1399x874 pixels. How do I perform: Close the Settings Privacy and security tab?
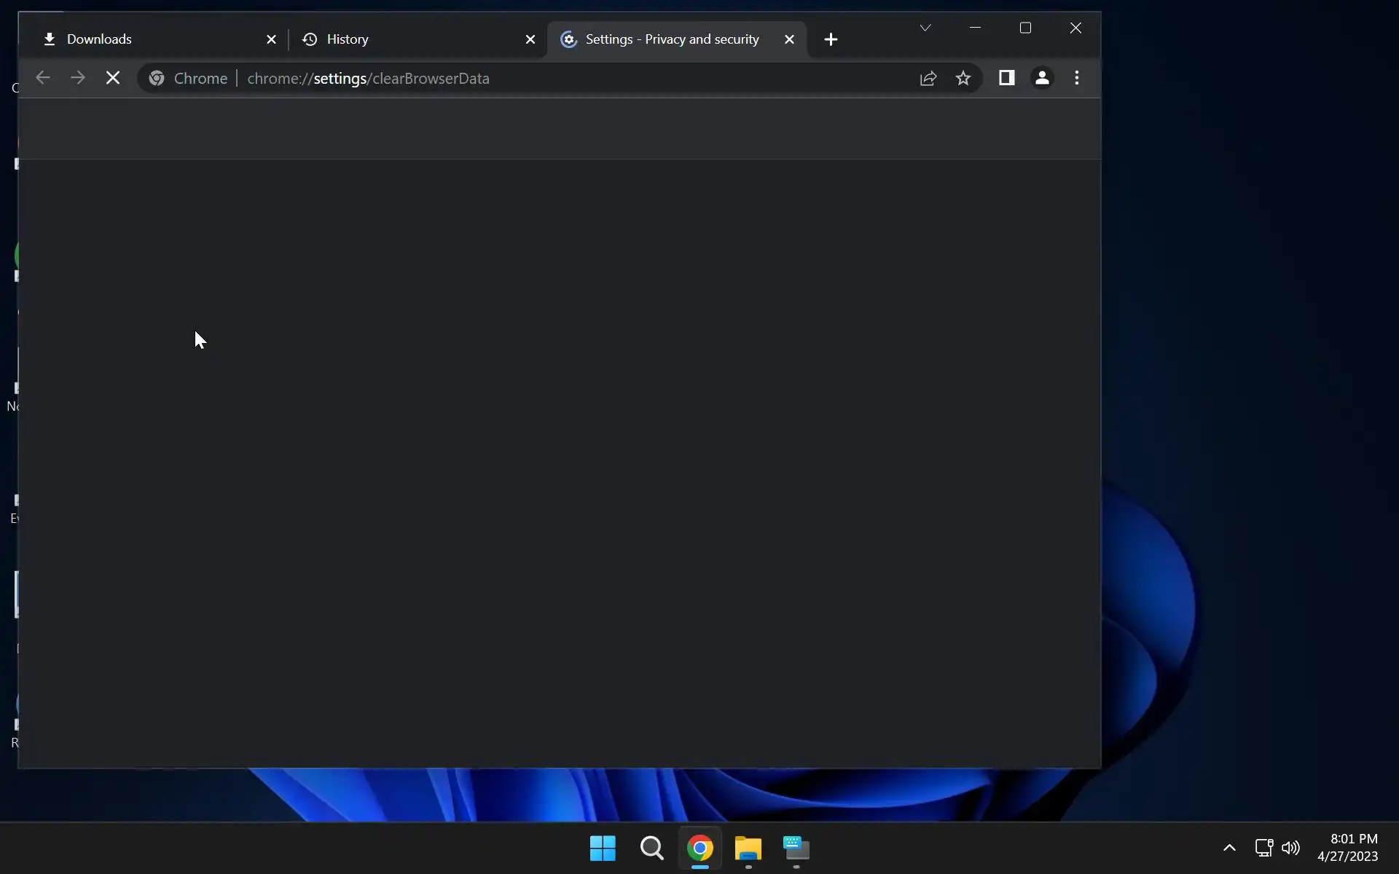pyautogui.click(x=789, y=39)
